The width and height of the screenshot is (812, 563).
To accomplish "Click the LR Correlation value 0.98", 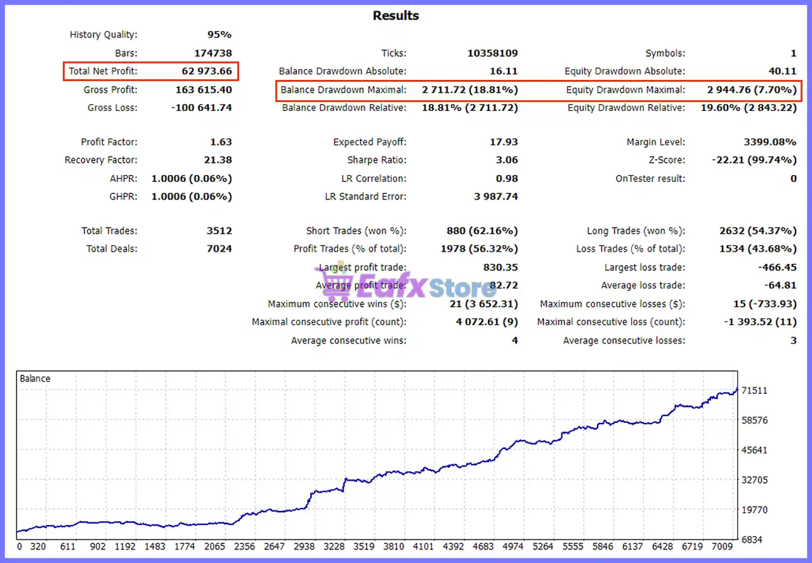I will coord(507,178).
